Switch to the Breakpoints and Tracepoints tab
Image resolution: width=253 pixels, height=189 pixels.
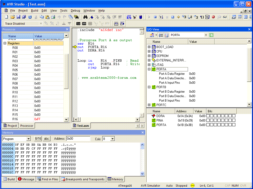click(x=83, y=179)
